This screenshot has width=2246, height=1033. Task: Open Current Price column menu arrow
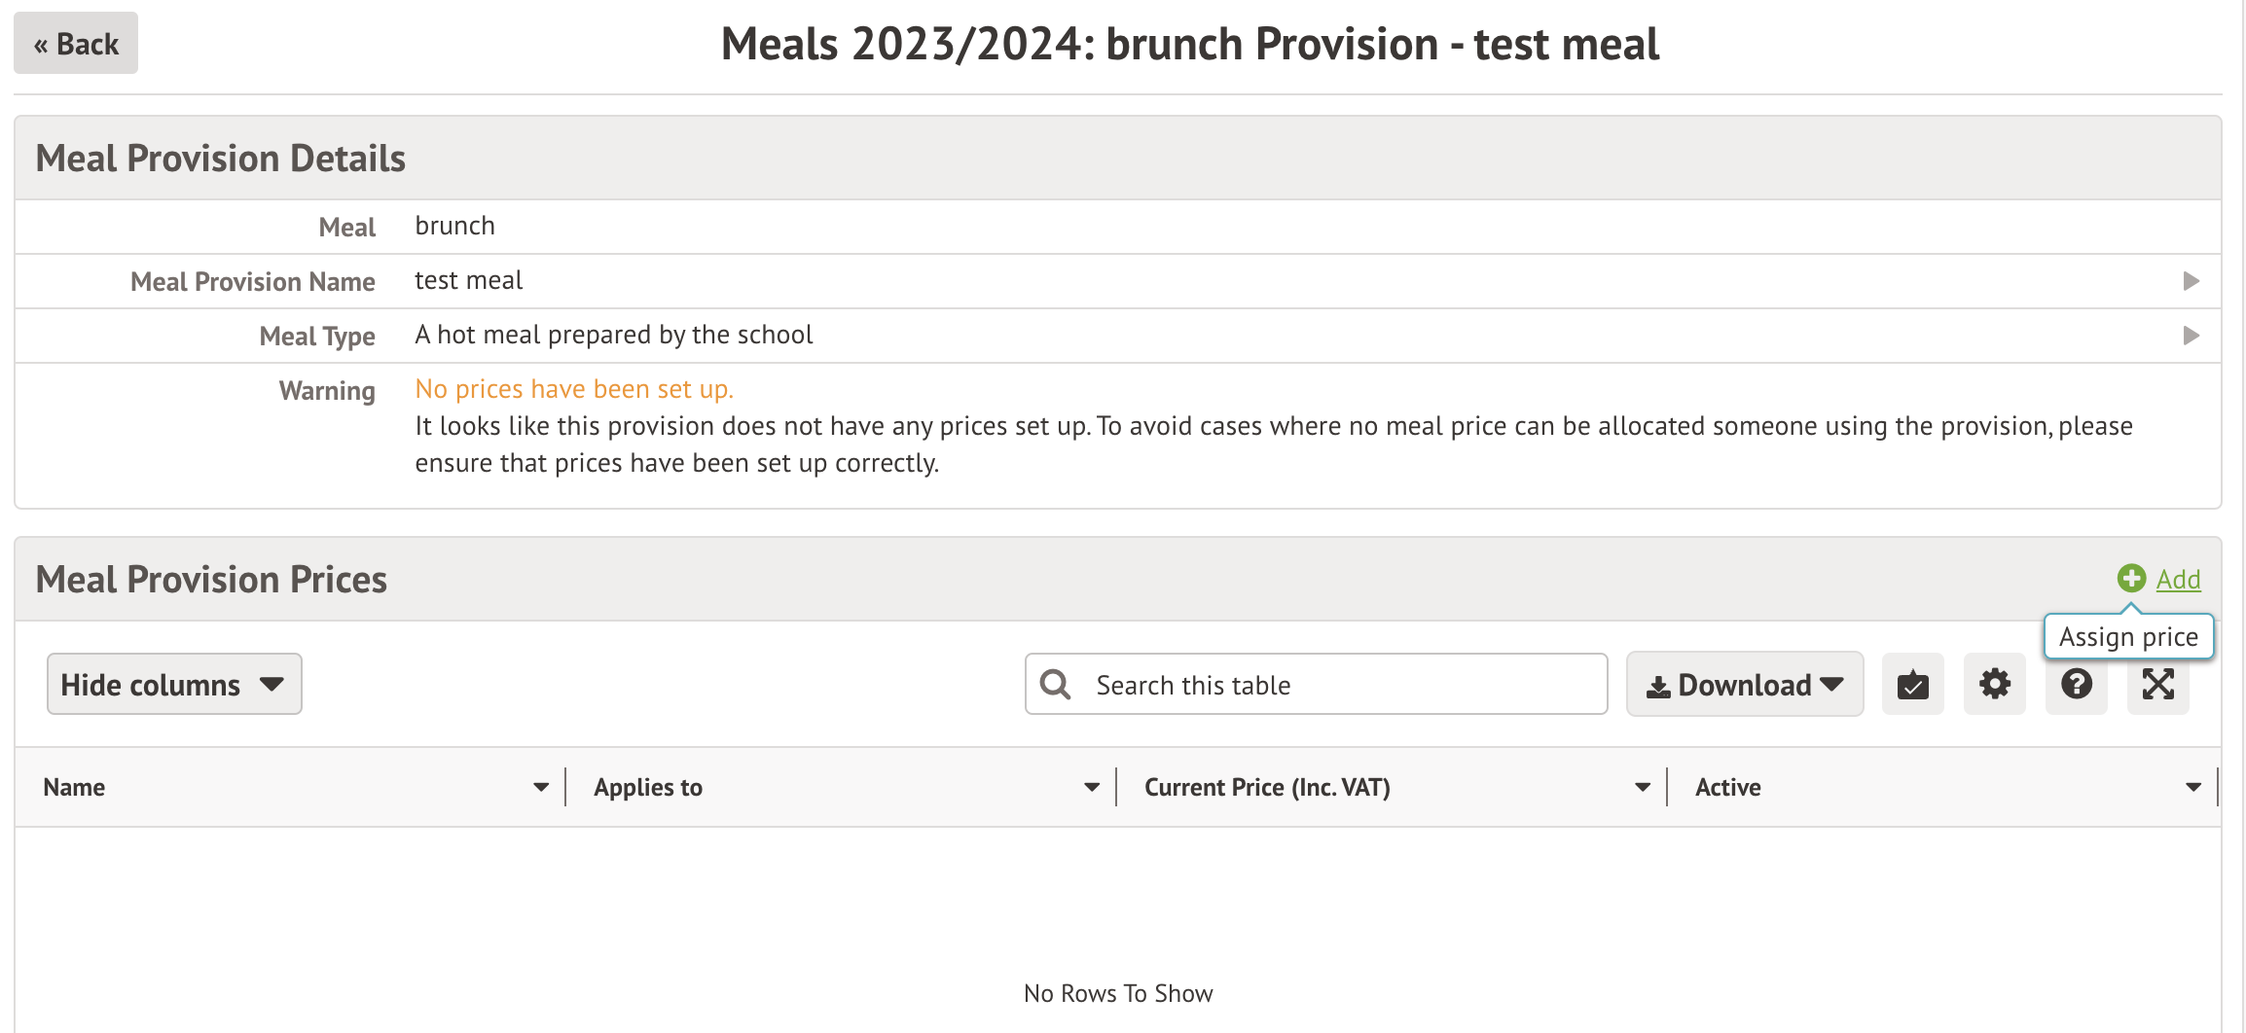pos(1643,787)
